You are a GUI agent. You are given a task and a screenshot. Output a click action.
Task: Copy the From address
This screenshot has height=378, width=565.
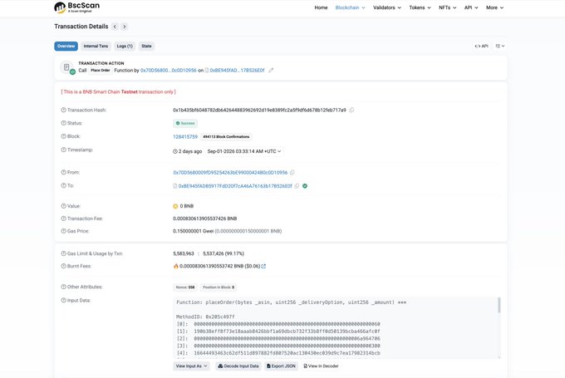coord(292,173)
